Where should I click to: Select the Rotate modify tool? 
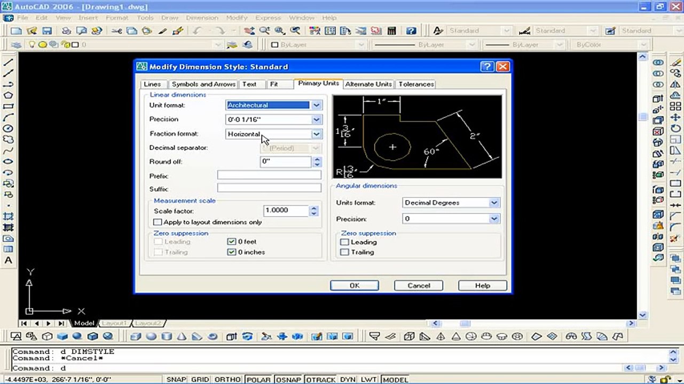point(675,129)
